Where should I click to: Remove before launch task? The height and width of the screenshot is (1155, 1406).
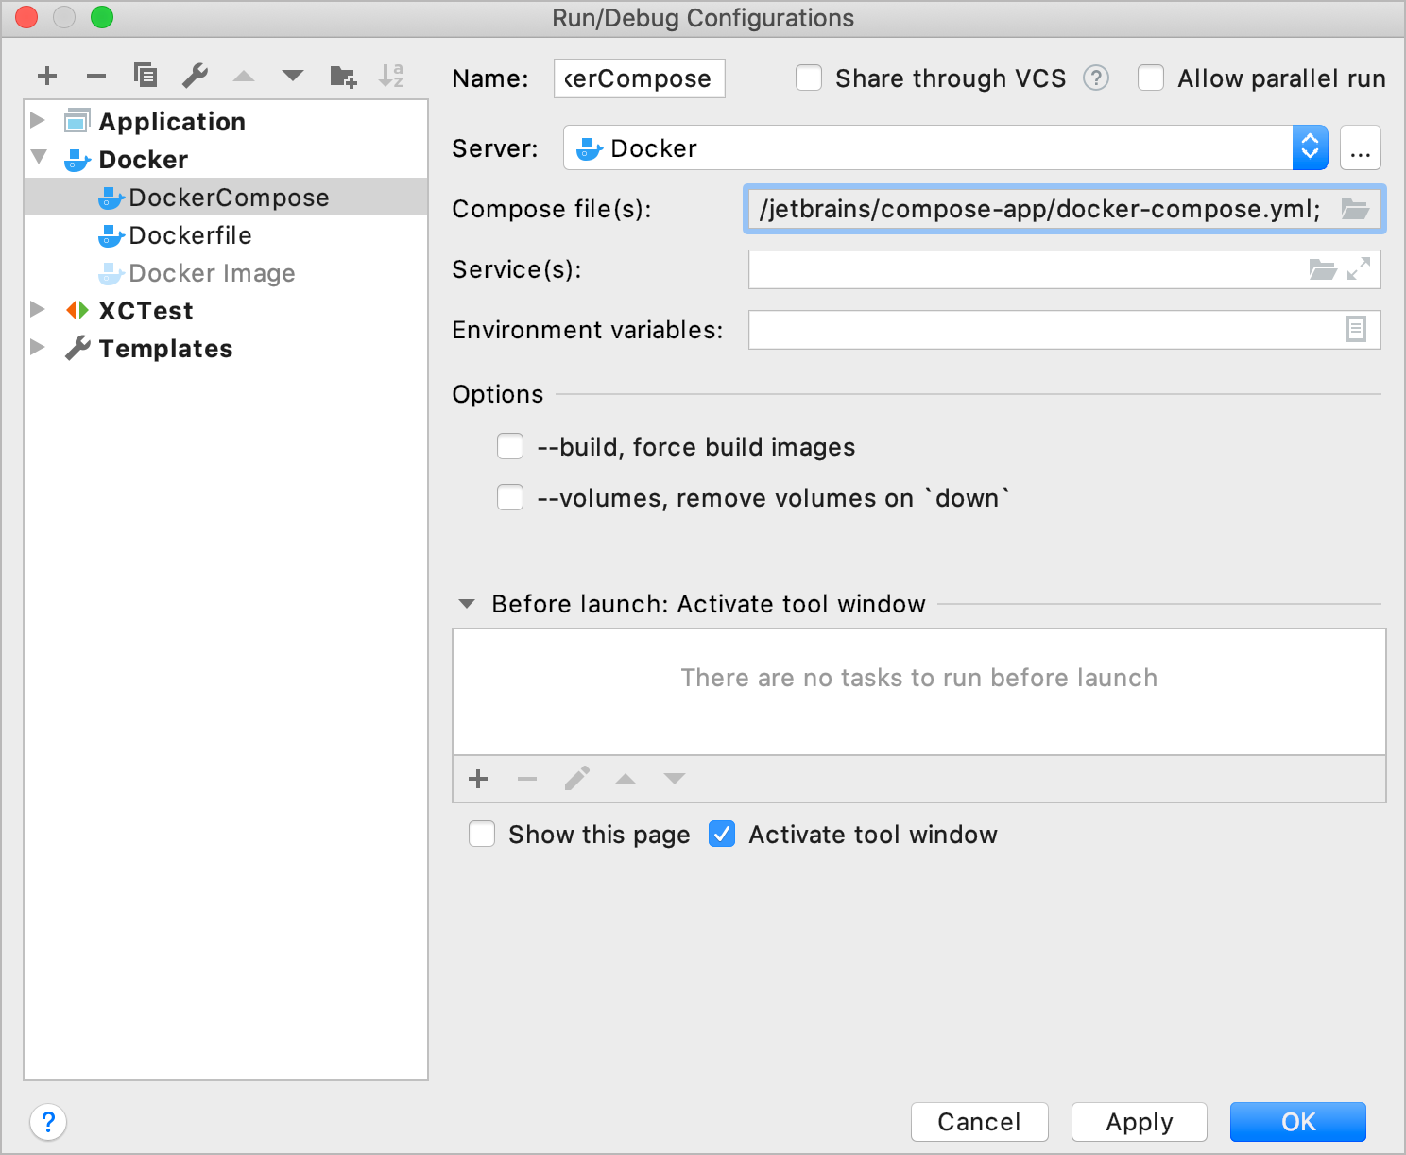click(527, 779)
